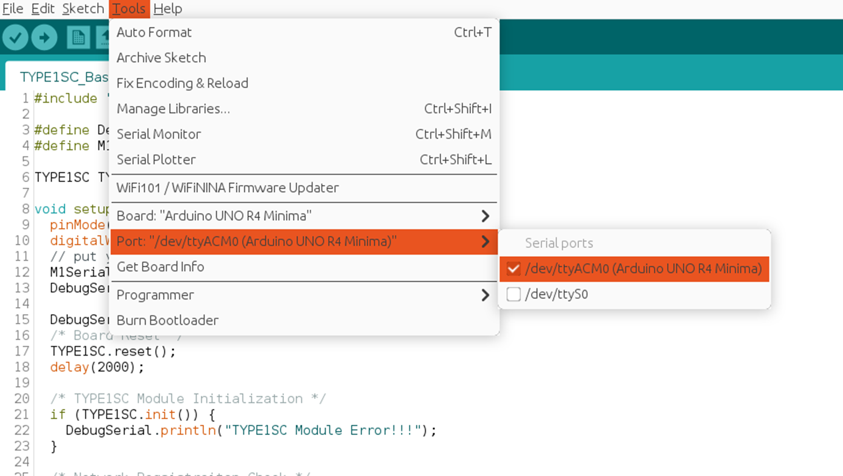The image size is (843, 476).
Task: Expand Board "Arduino UNO R4 Minima" submenu
Action: [304, 216]
